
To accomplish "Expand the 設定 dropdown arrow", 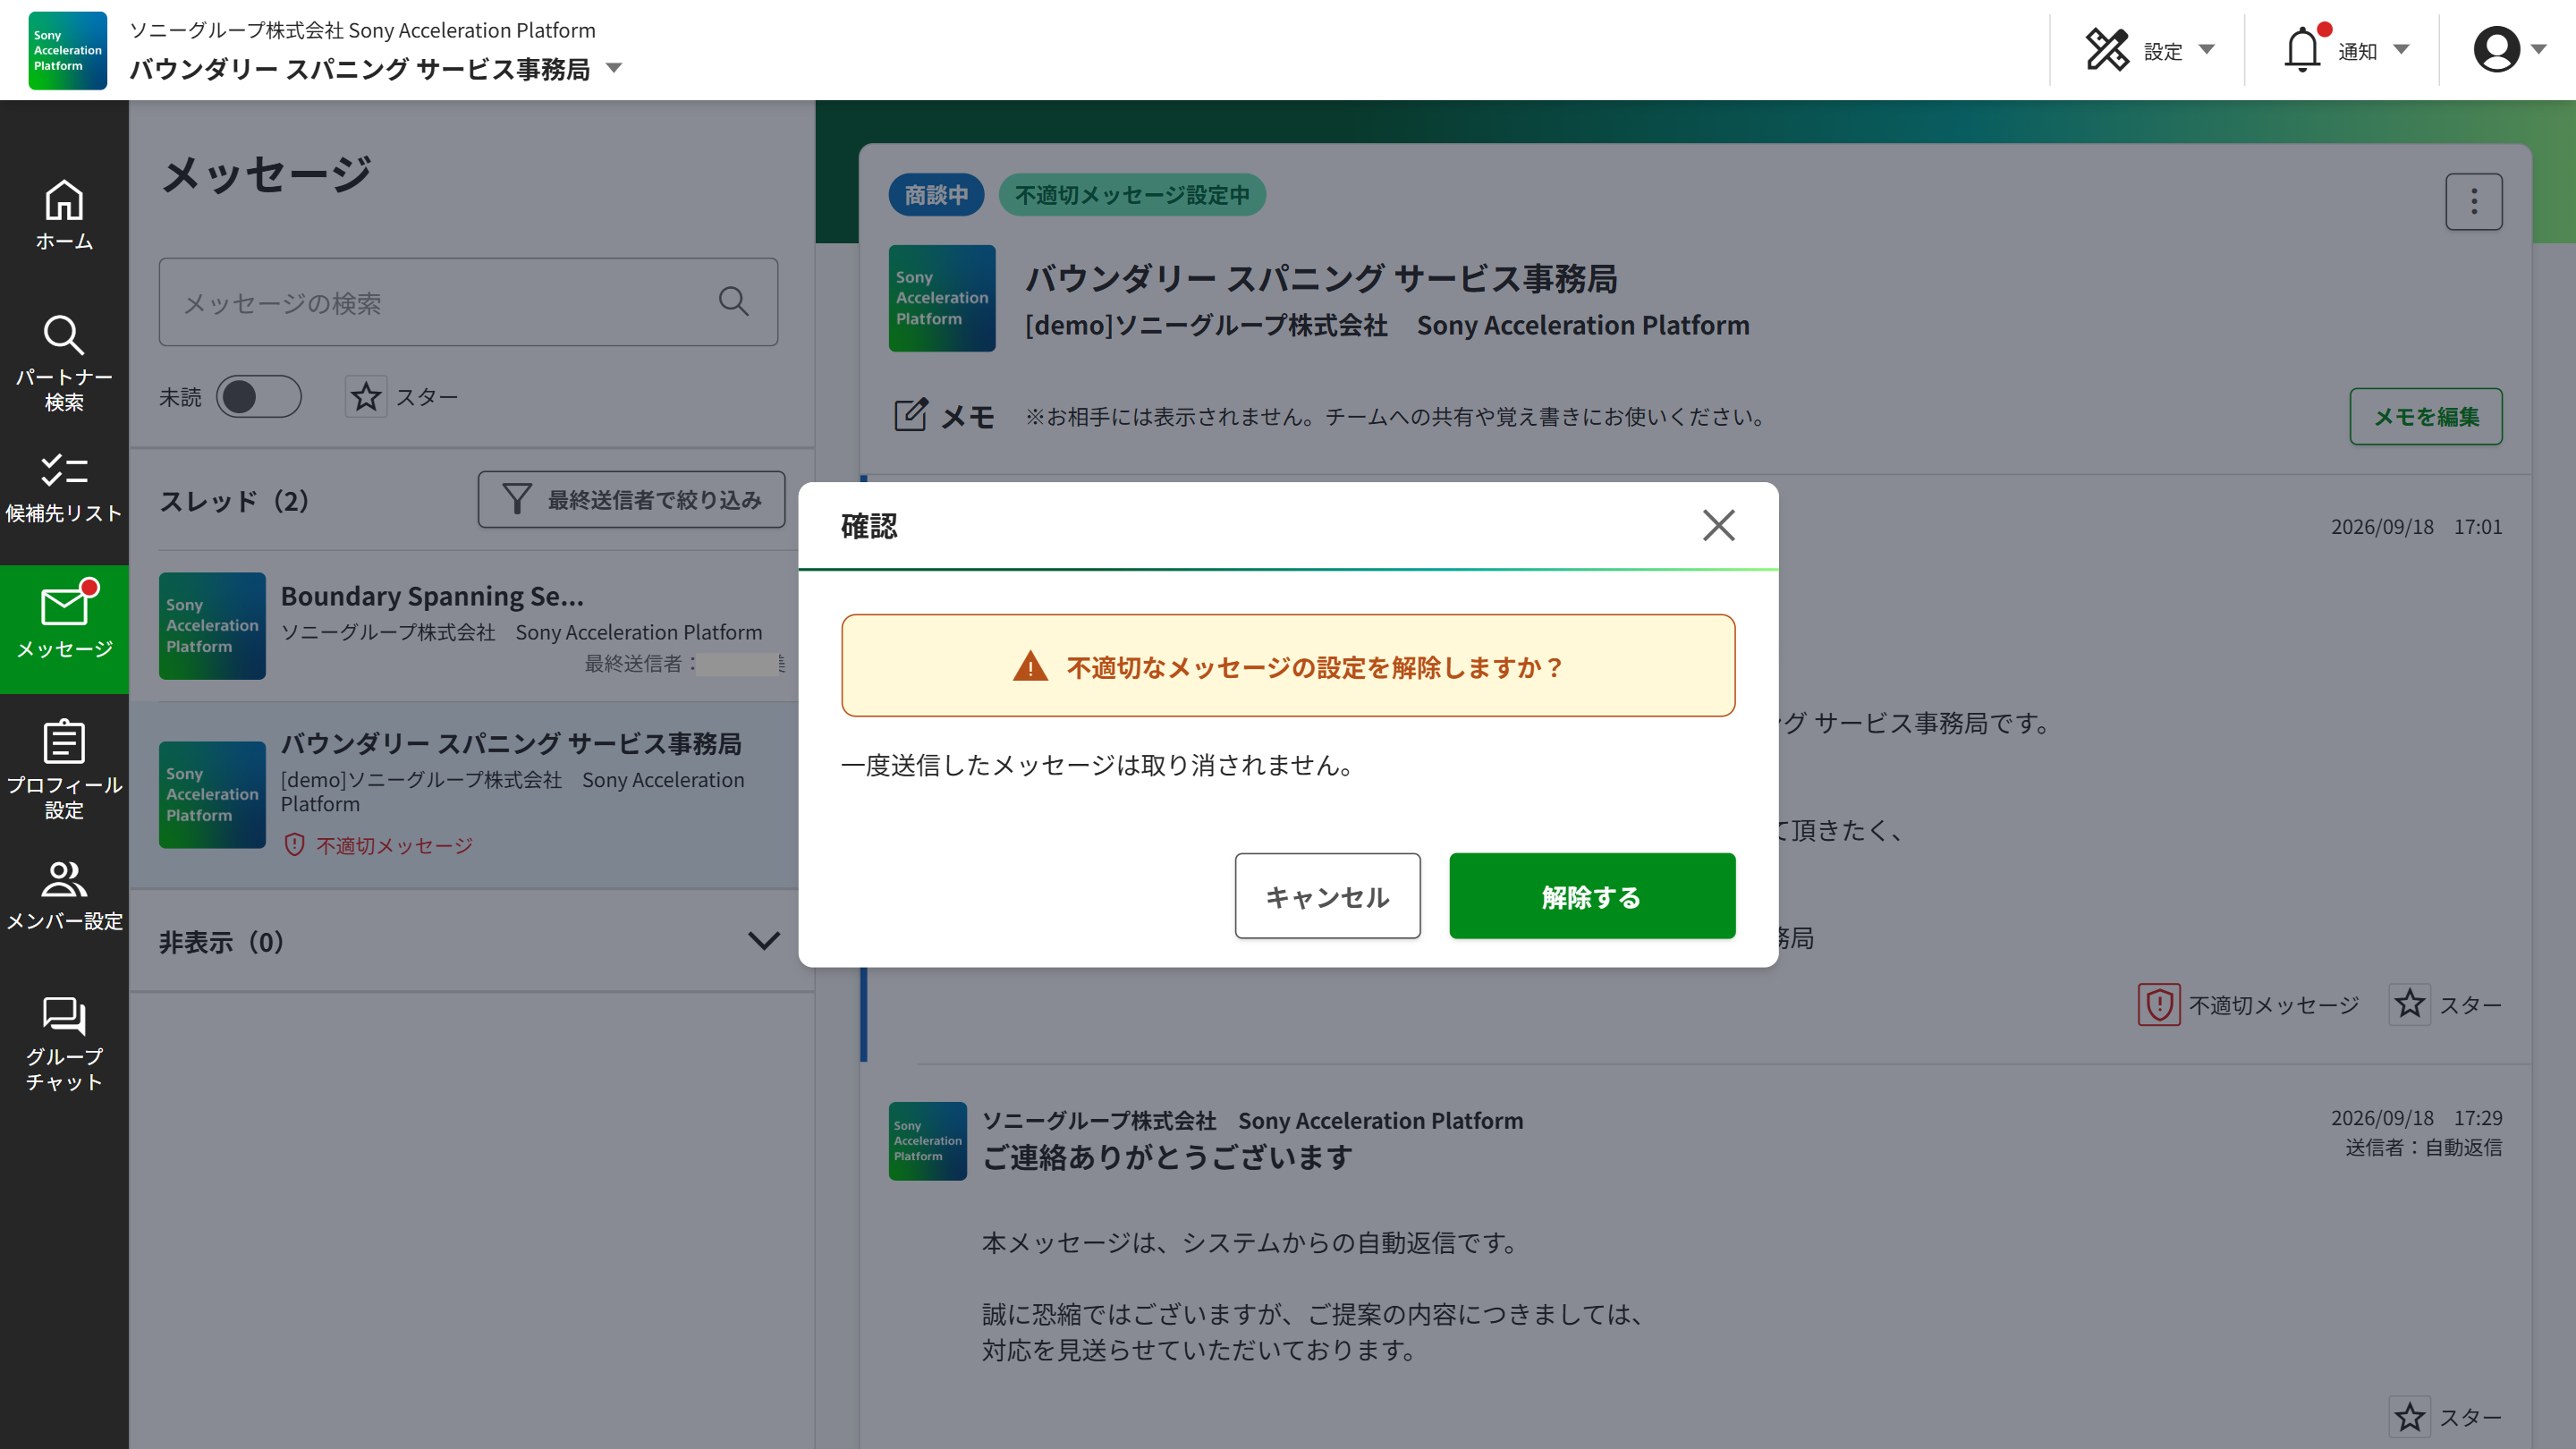I will tap(2206, 50).
